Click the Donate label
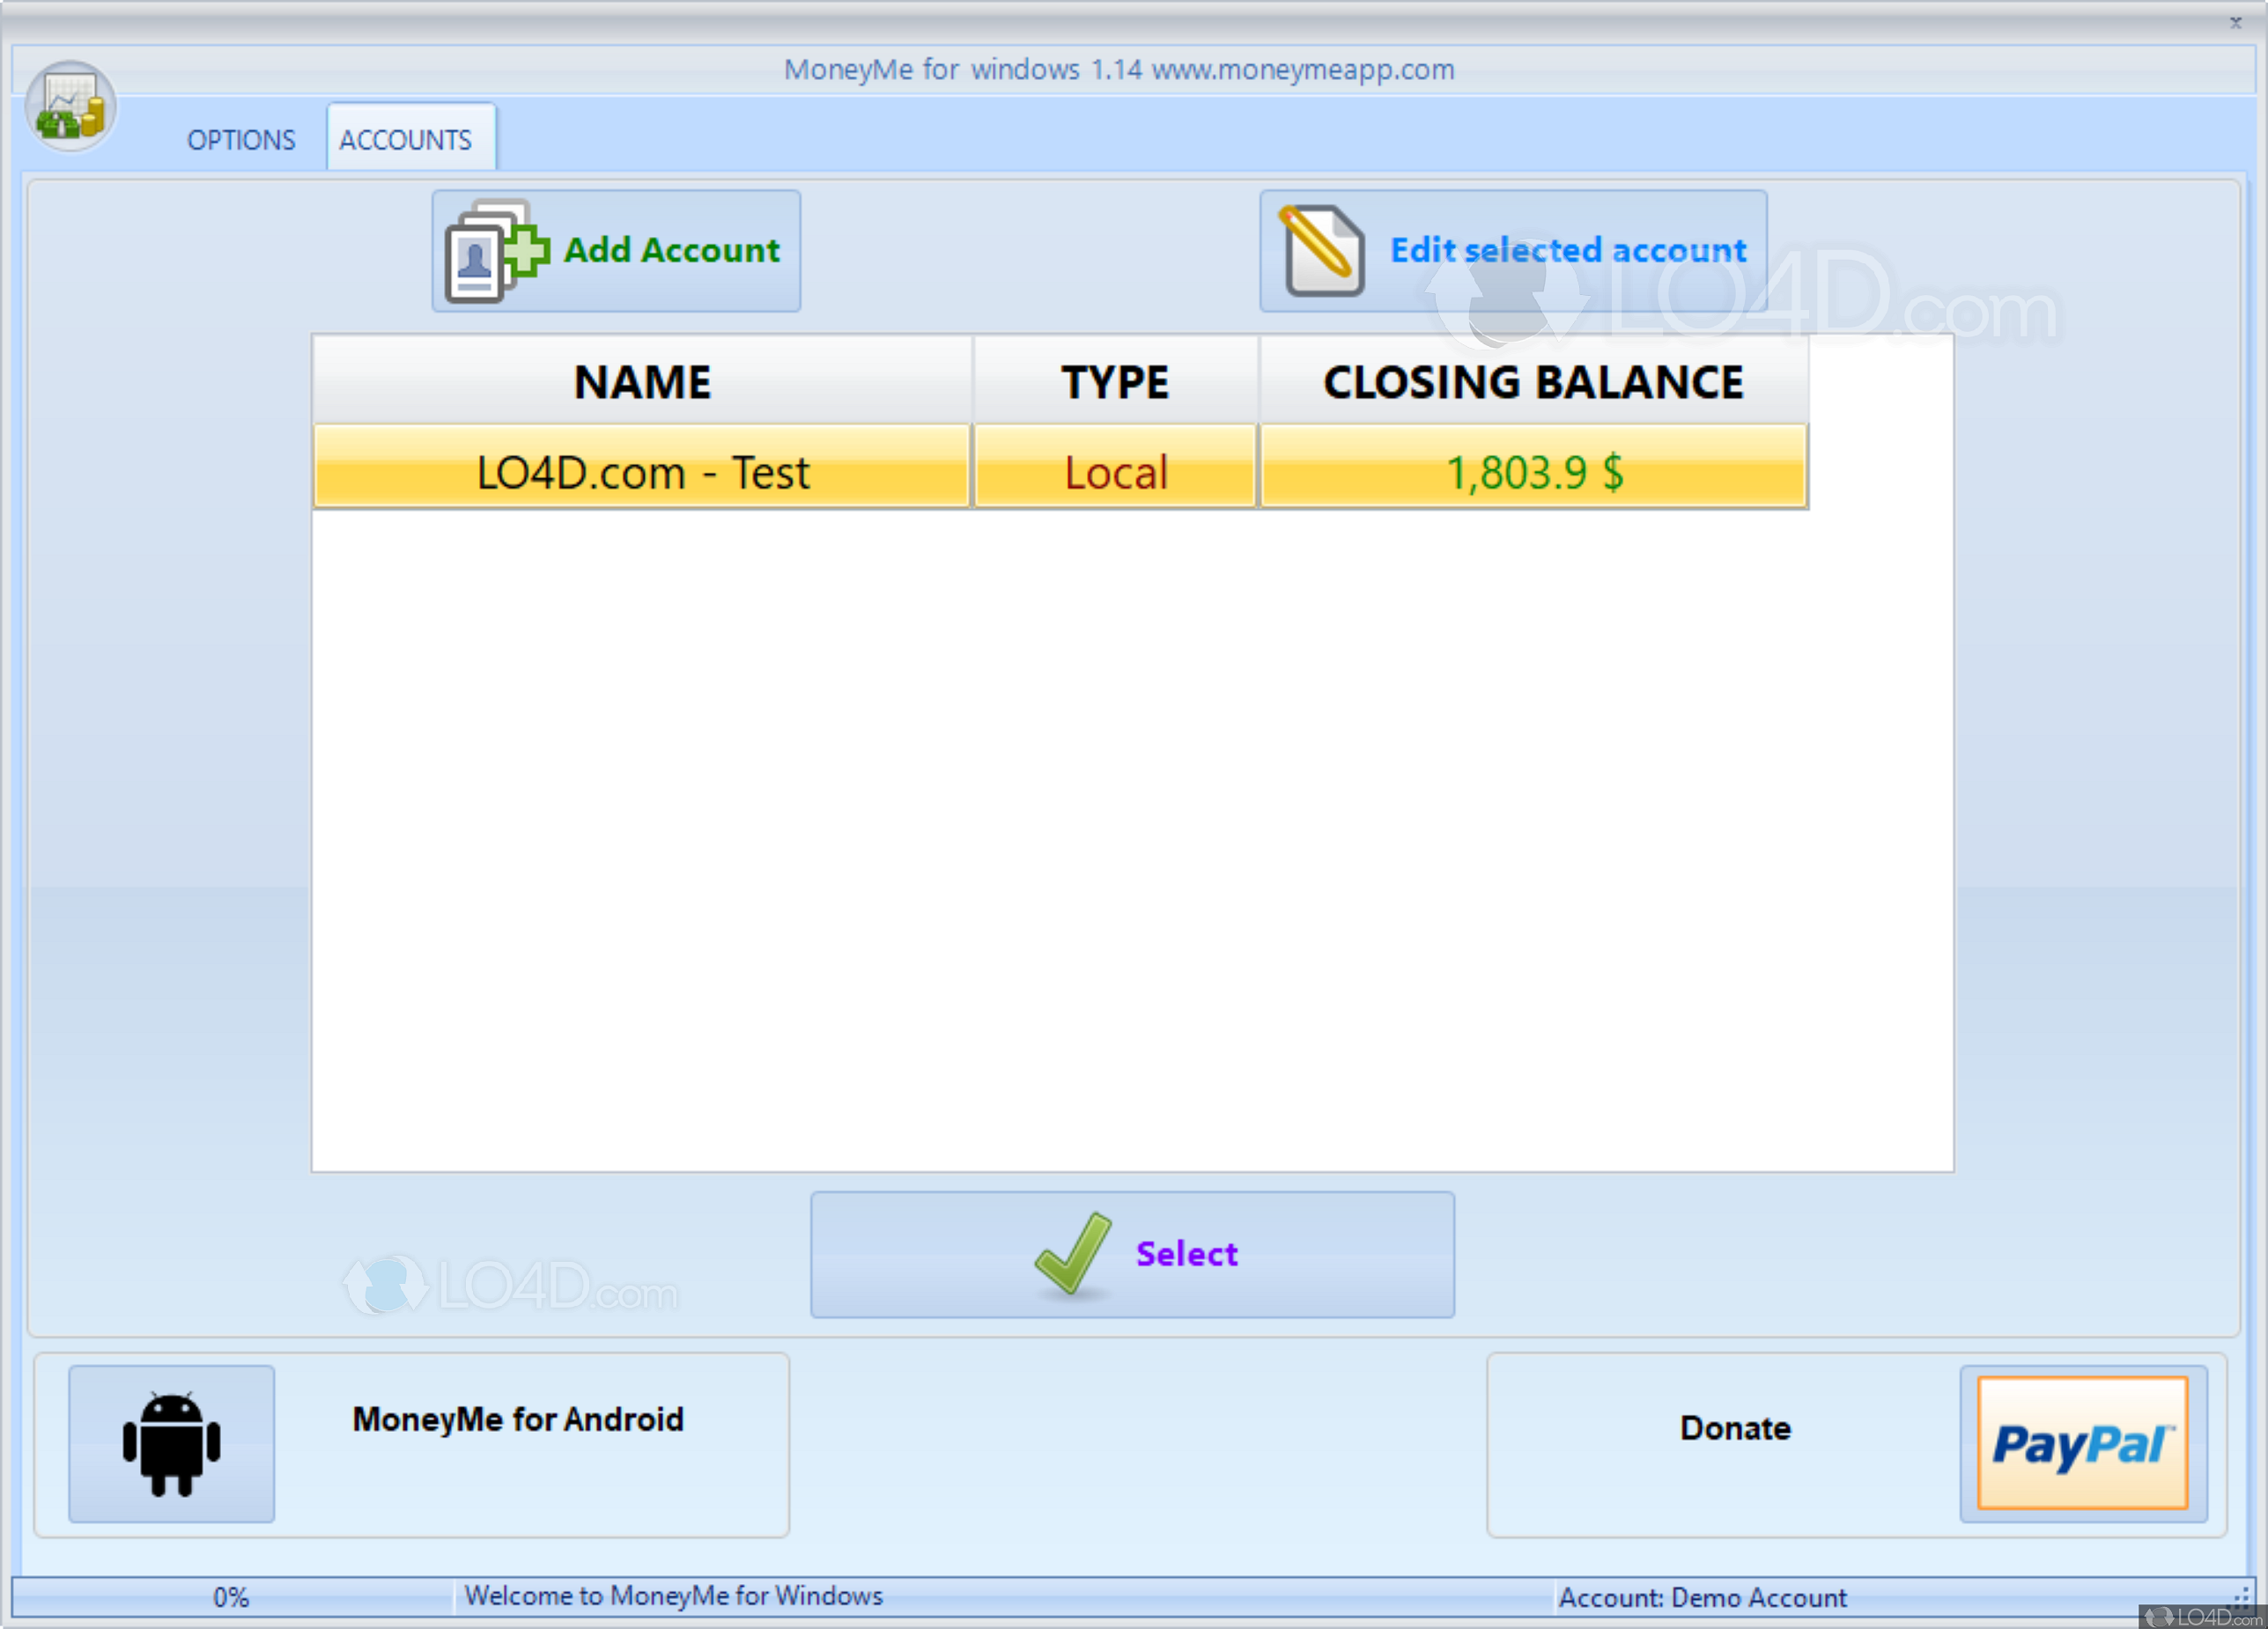 (x=1735, y=1428)
